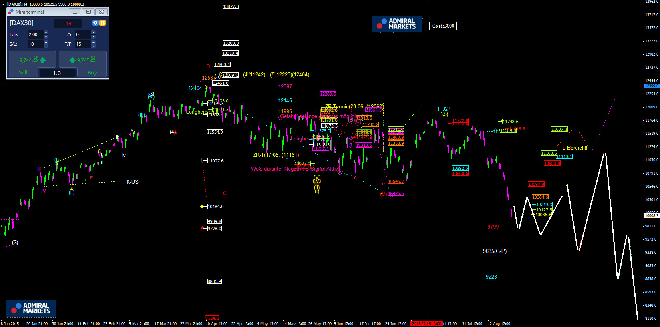The width and height of the screenshot is (660, 327).
Task: Increase Lots value with up arrow
Action: click(46, 32)
